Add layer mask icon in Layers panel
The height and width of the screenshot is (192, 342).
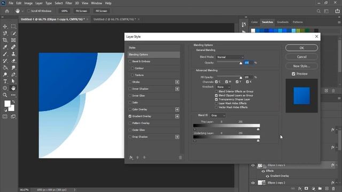306,188
